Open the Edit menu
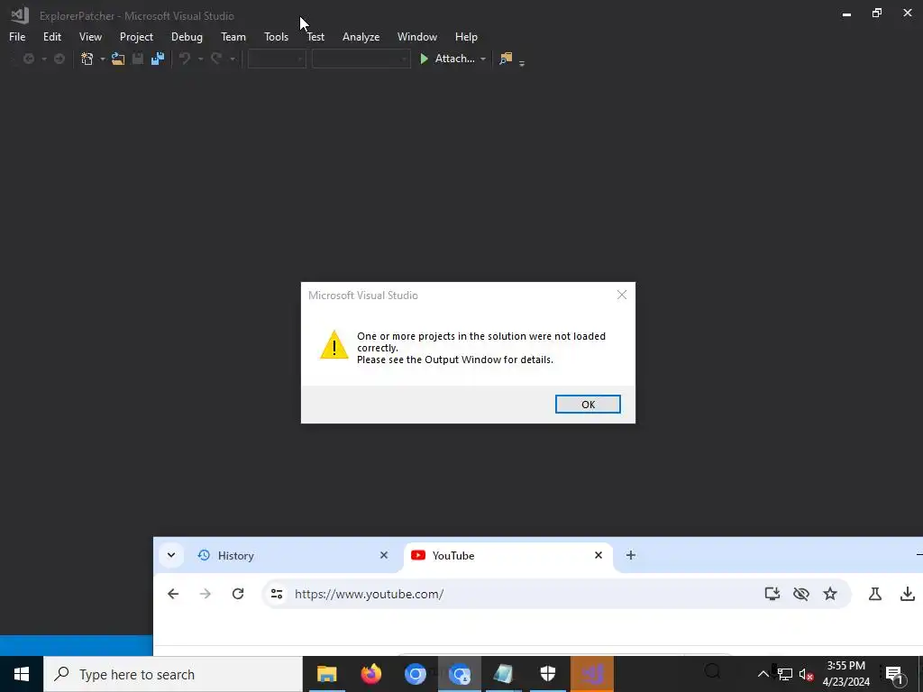The height and width of the screenshot is (692, 923). pos(51,36)
